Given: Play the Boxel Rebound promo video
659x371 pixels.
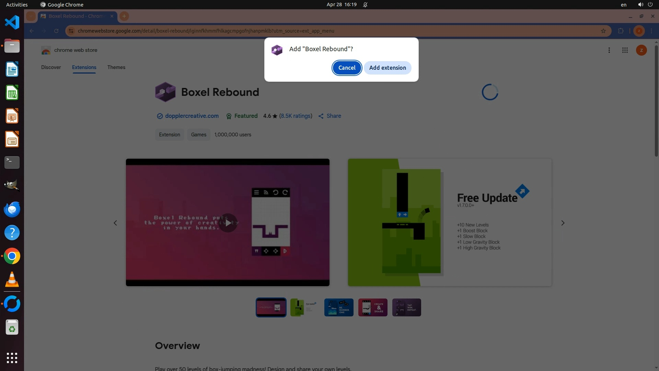Looking at the screenshot, I should 228,223.
